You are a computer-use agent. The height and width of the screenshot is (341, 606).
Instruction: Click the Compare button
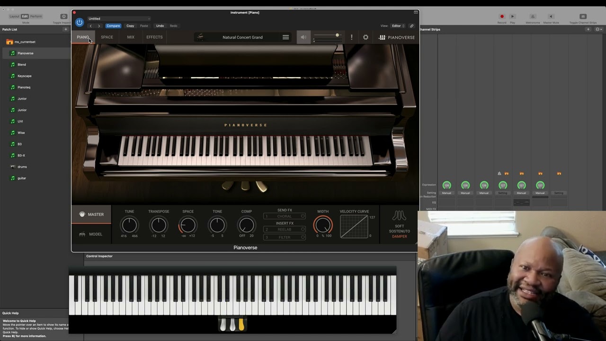[x=113, y=26]
